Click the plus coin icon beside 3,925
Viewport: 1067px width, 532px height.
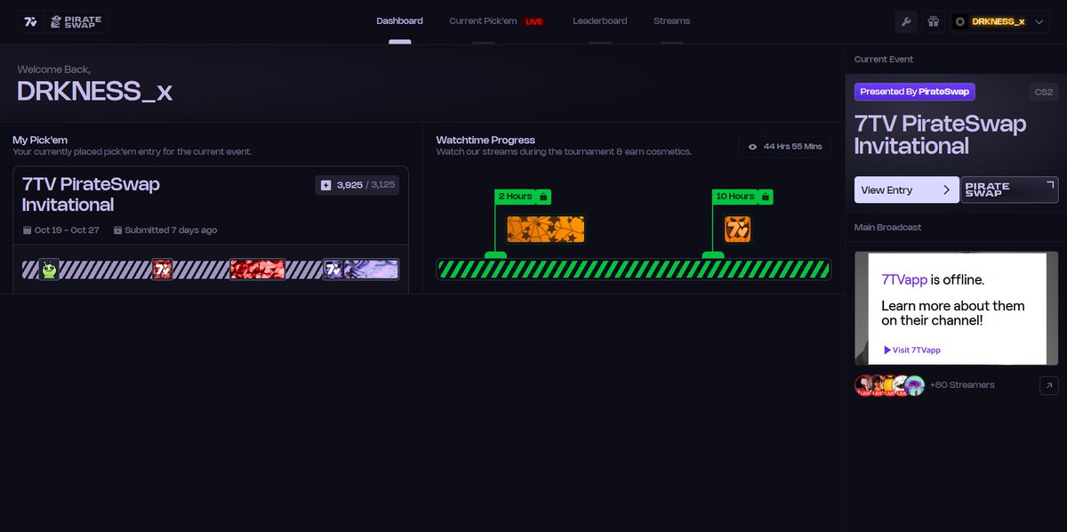coord(326,185)
